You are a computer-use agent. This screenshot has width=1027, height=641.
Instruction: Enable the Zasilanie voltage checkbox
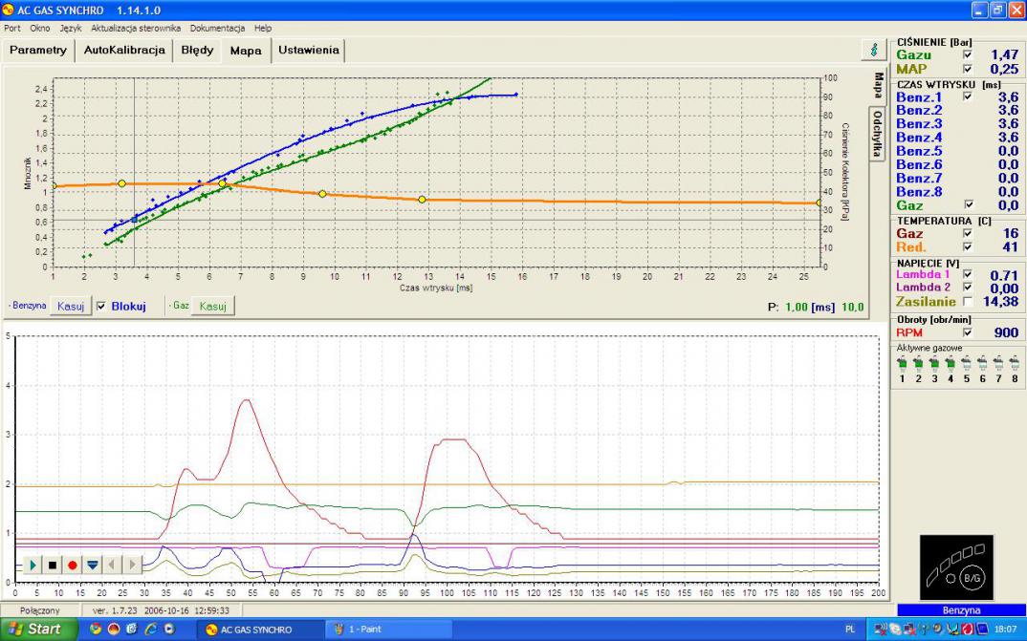click(x=967, y=302)
